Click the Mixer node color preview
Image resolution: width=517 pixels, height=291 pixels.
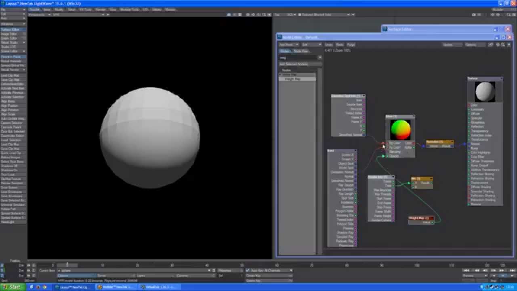[401, 129]
